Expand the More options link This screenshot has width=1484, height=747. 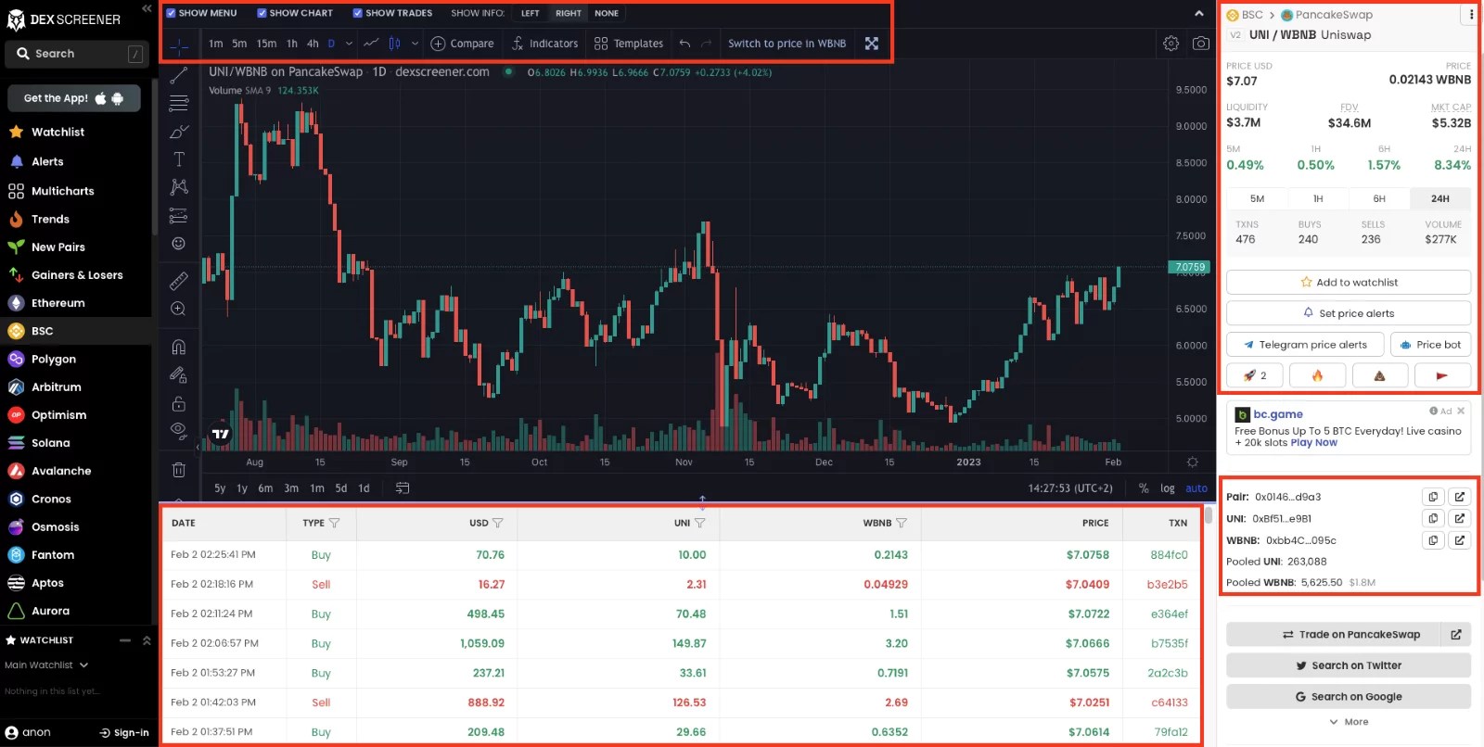coord(1349,722)
